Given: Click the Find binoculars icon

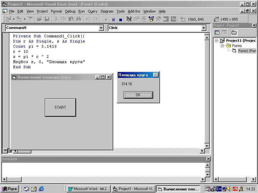Looking at the screenshot, I should point(79,19).
